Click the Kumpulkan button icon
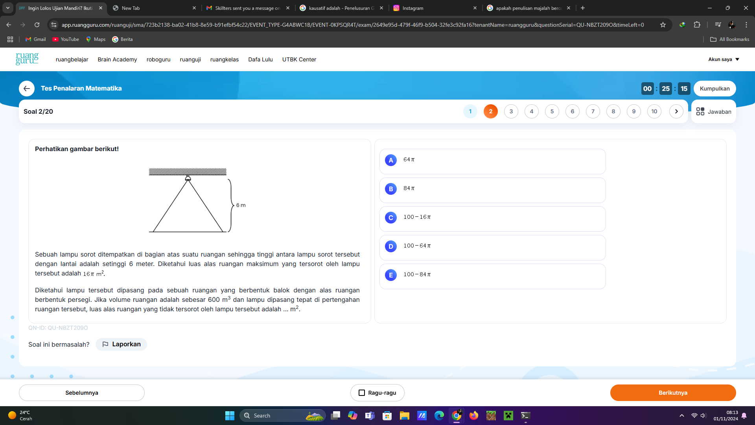Screen dimensions: 755x425 tap(714, 88)
